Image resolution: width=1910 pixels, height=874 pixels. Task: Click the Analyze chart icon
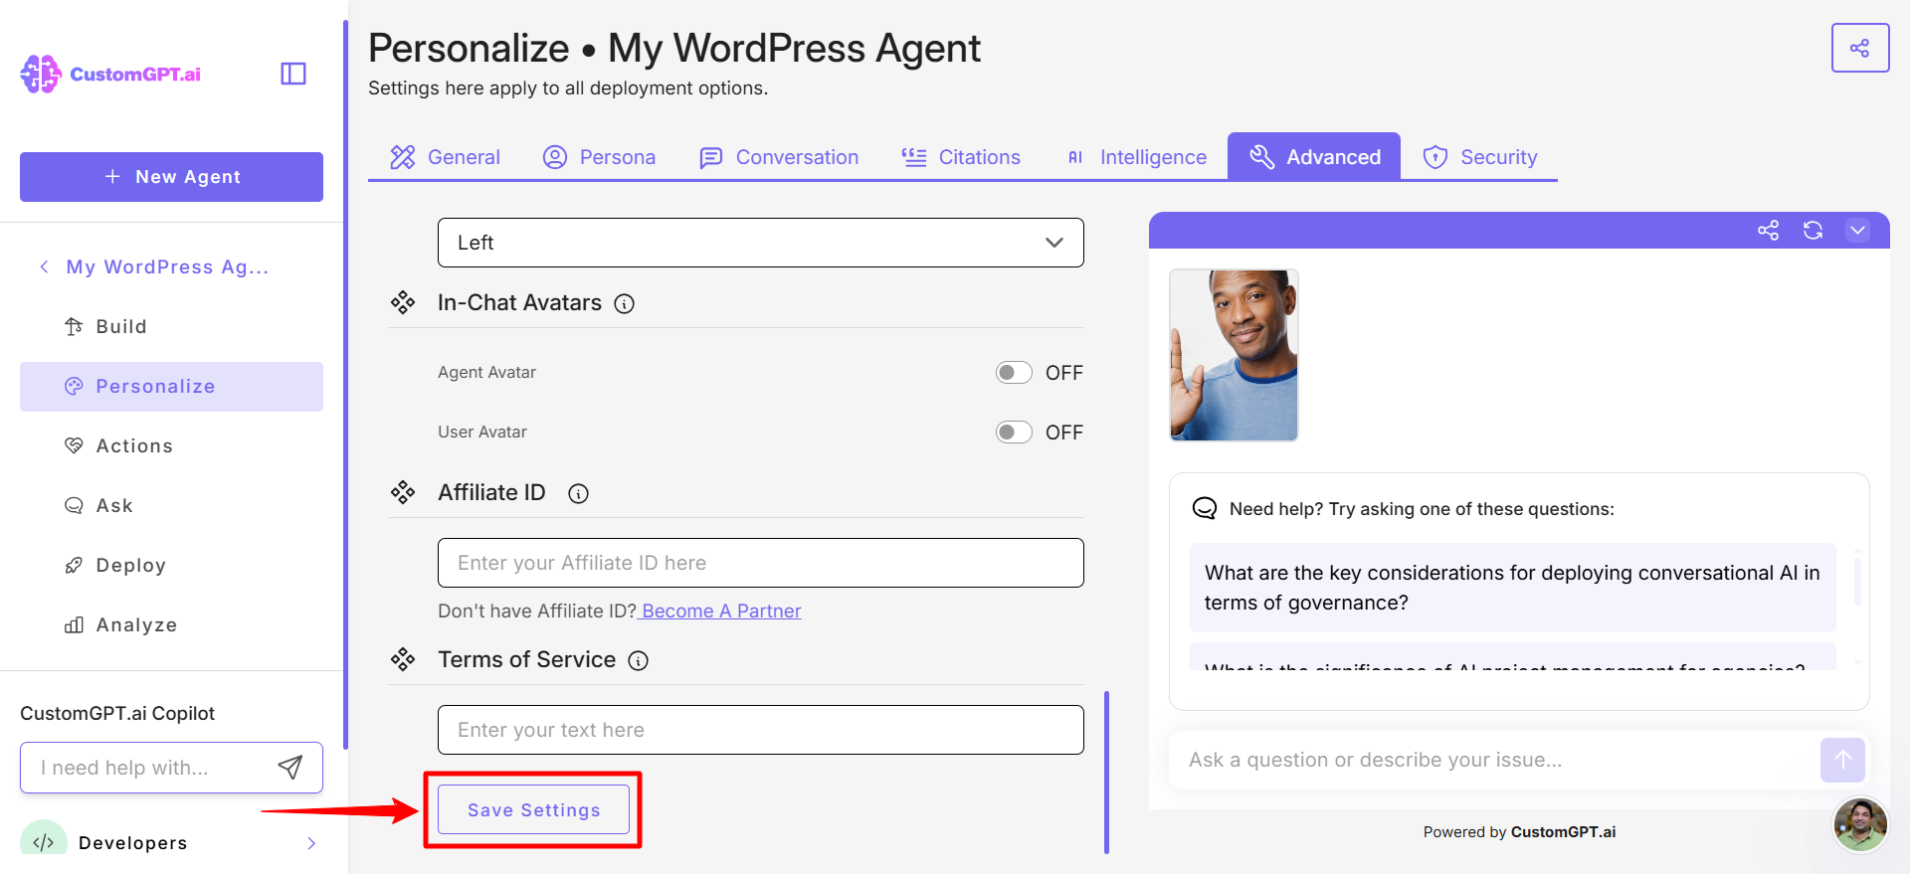pos(74,625)
